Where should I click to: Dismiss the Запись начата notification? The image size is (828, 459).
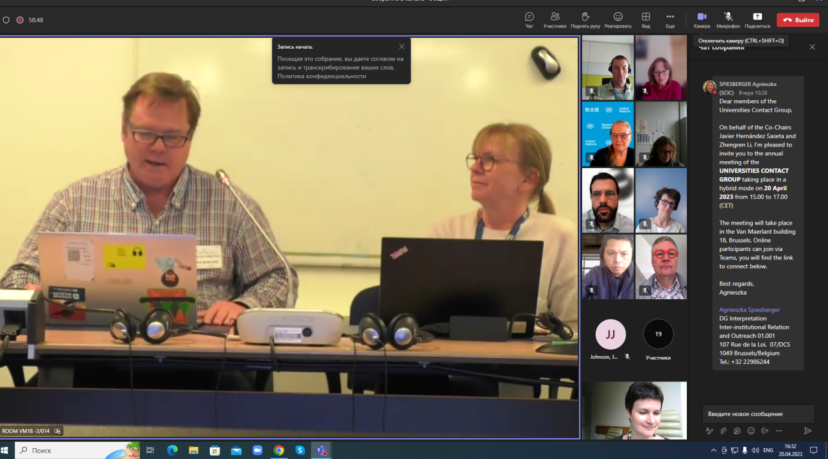point(402,46)
